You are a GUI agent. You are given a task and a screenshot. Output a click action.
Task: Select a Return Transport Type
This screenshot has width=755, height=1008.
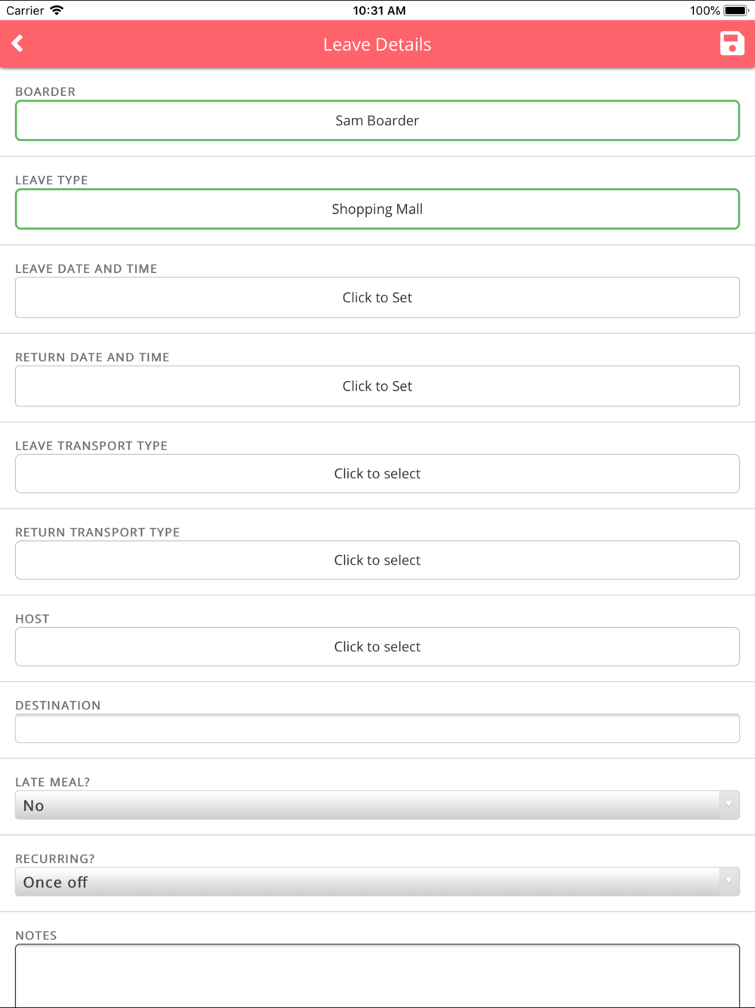[x=377, y=560]
